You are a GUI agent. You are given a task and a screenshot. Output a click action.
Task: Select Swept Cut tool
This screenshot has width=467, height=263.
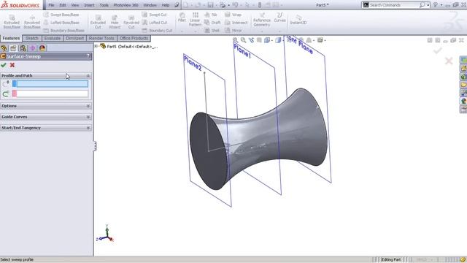point(154,15)
